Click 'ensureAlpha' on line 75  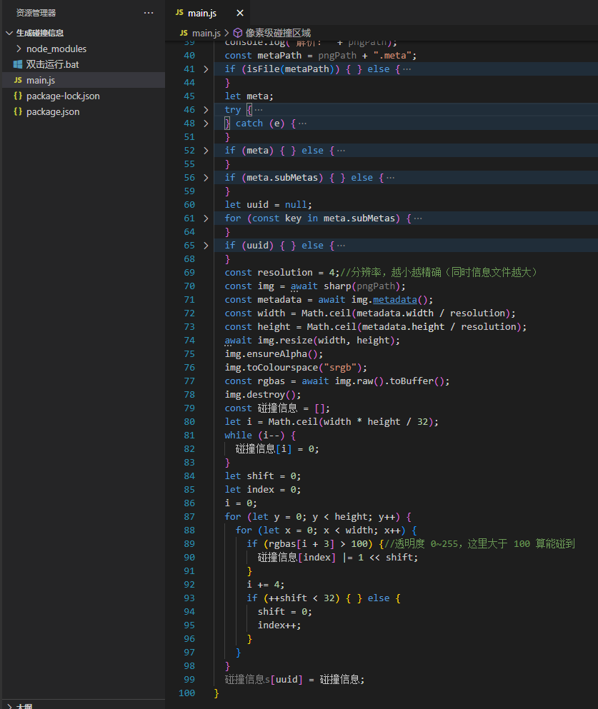tap(276, 354)
